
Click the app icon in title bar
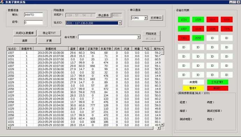coord(2,2)
